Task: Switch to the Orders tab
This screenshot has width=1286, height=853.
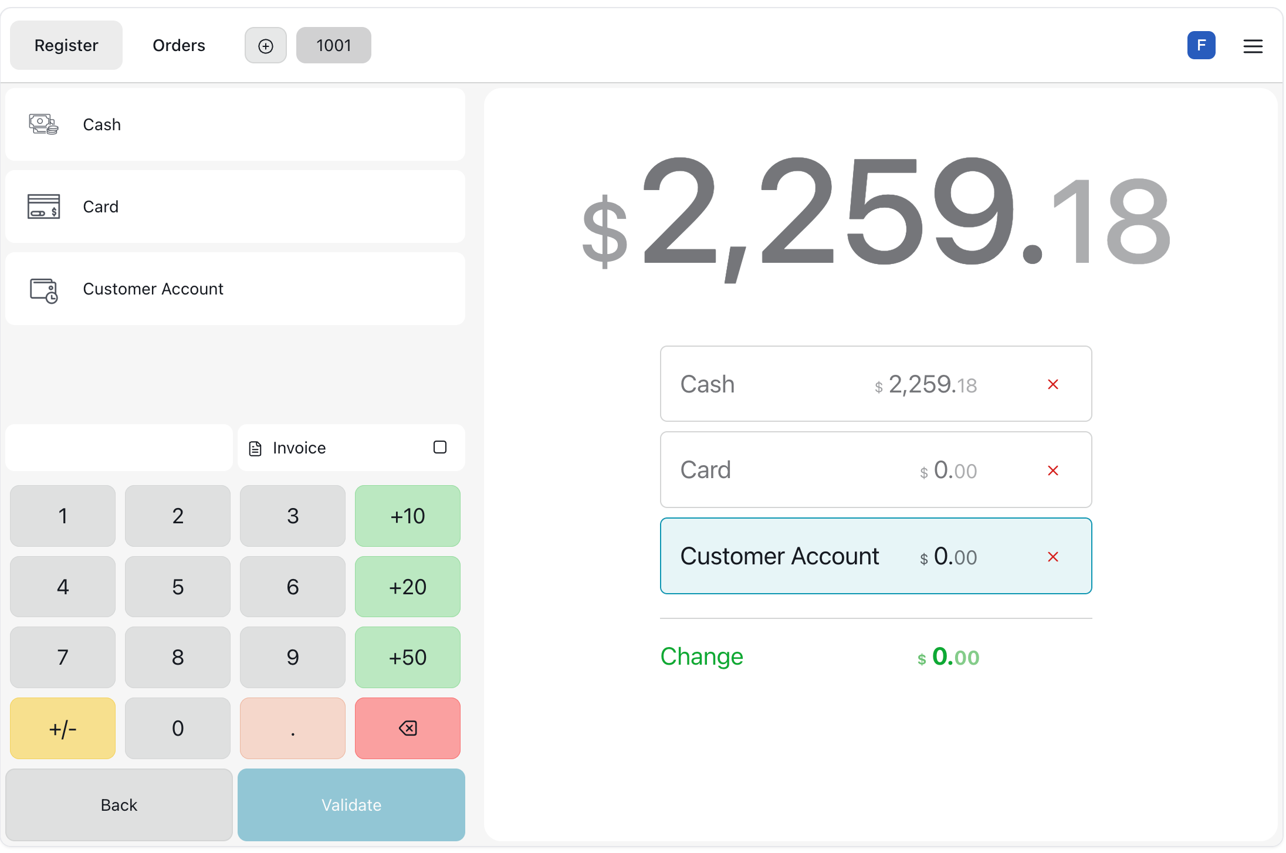Action: 178,46
